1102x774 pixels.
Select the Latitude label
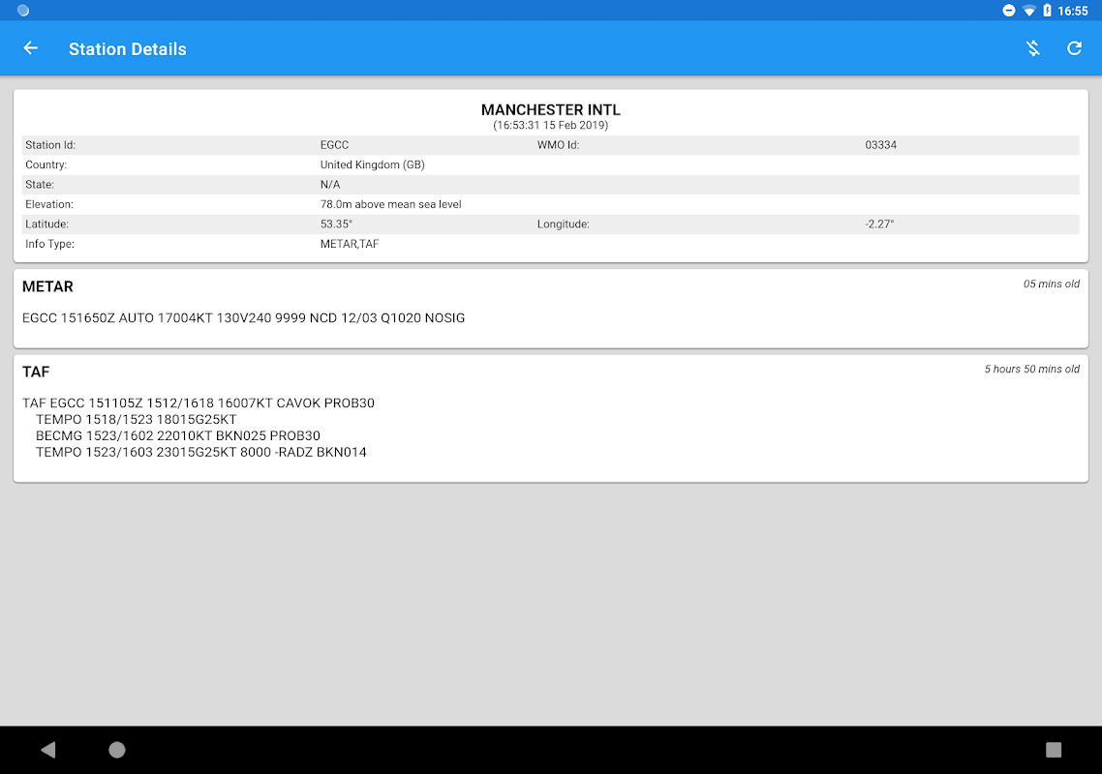pos(47,224)
